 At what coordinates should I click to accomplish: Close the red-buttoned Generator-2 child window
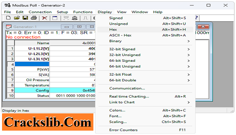pyautogui.click(x=203, y=27)
